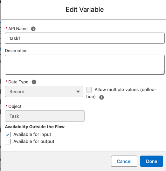Click the API Name field containing task1
The height and width of the screenshot is (171, 166).
pos(85,38)
